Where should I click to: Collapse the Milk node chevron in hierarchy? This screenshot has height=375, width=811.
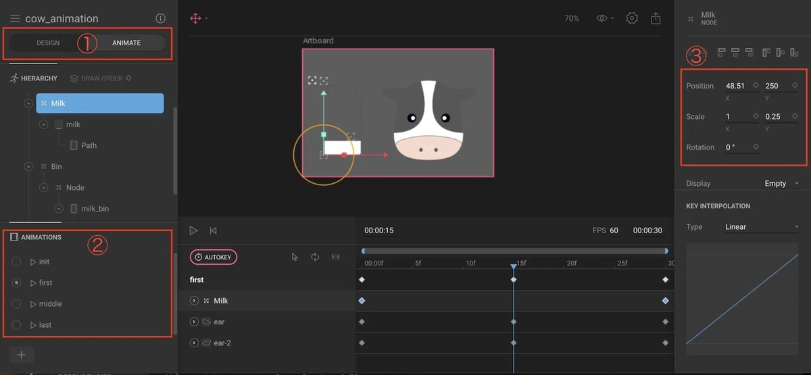point(28,103)
